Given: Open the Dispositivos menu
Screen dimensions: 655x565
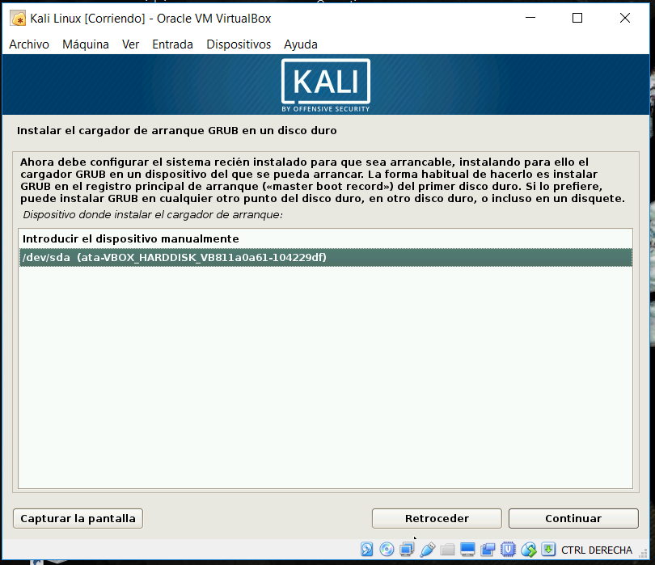Looking at the screenshot, I should 239,44.
